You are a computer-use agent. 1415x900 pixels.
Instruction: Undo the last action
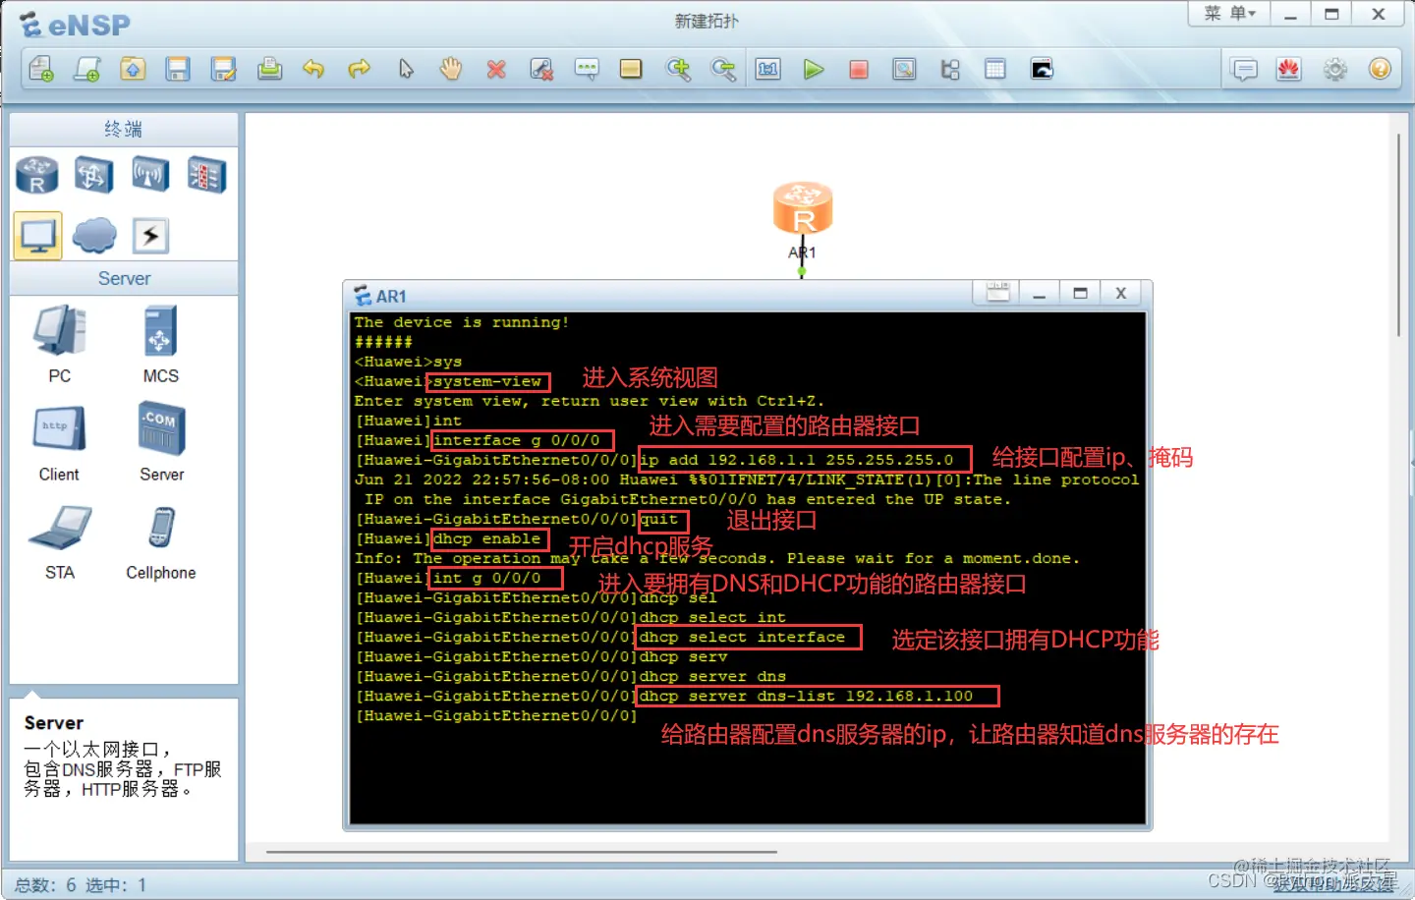coord(313,69)
